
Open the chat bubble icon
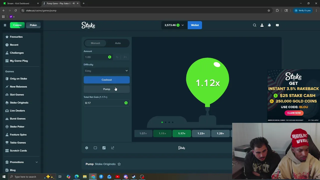pos(277,25)
